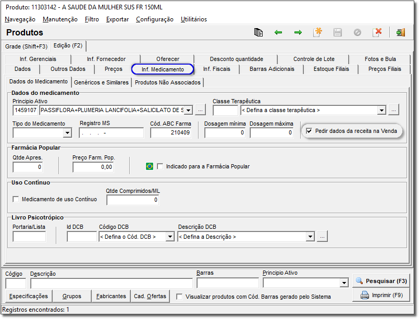Go to next product with right arrow
Image resolution: width=419 pixels, height=319 pixels.
pyautogui.click(x=298, y=32)
